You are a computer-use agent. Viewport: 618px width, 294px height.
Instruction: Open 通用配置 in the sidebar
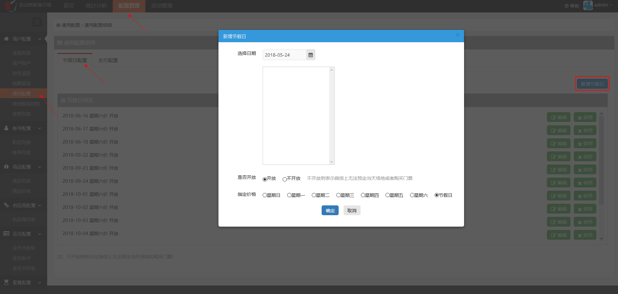(24, 94)
